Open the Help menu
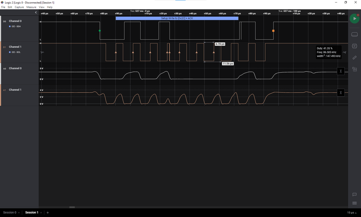 click(x=50, y=7)
